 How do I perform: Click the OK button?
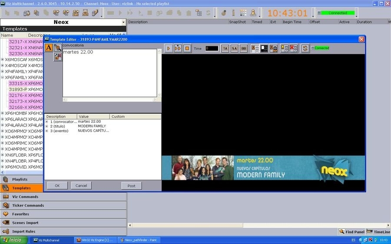[57, 185]
